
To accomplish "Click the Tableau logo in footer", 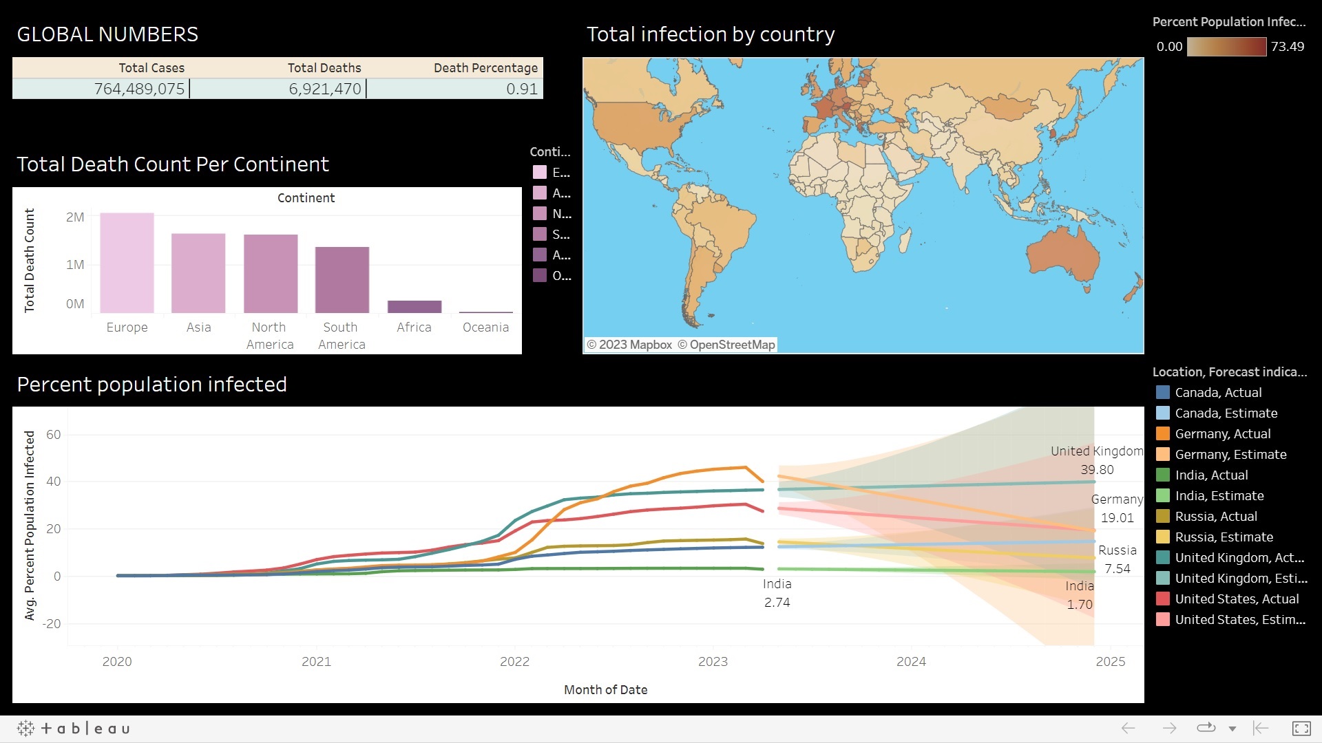I will click(74, 729).
